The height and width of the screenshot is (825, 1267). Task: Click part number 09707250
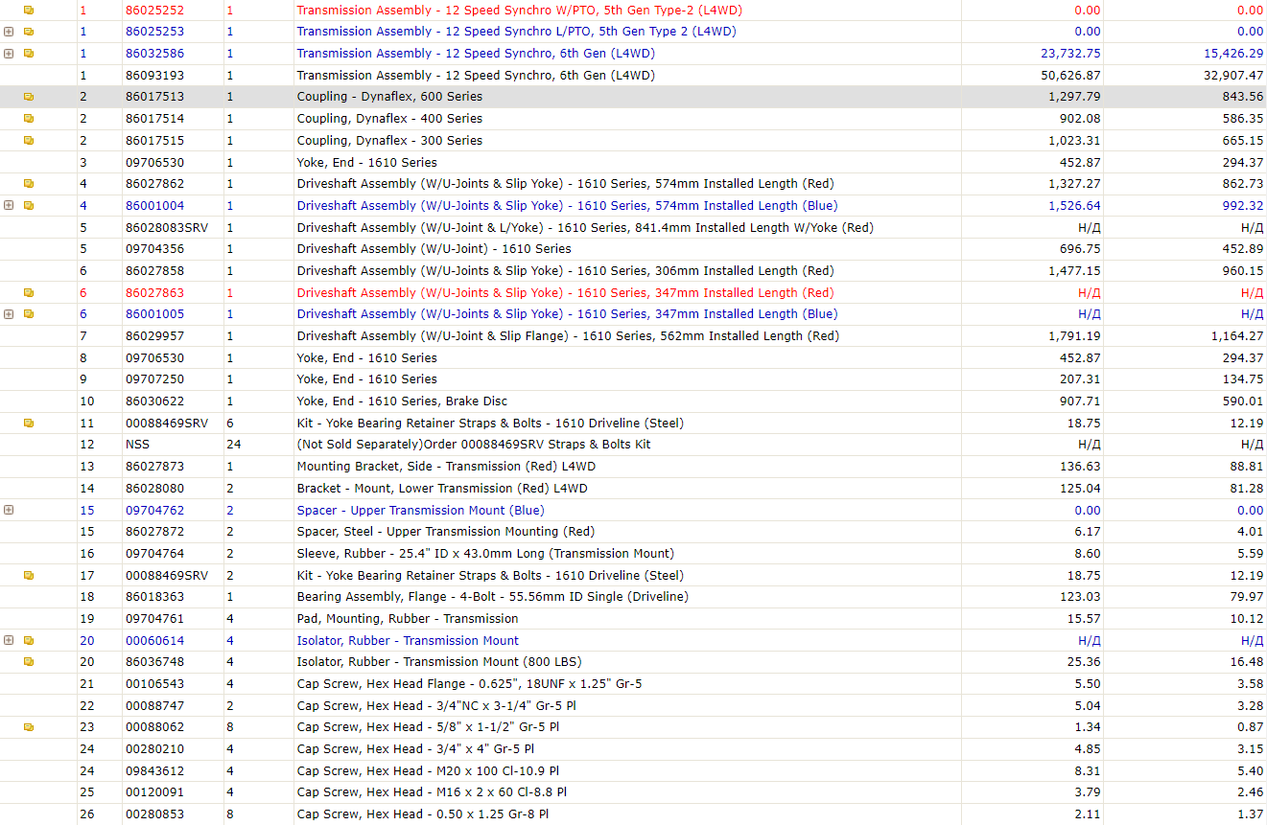coord(154,379)
